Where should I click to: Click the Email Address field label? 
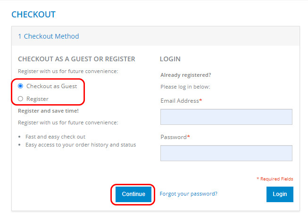[181, 101]
